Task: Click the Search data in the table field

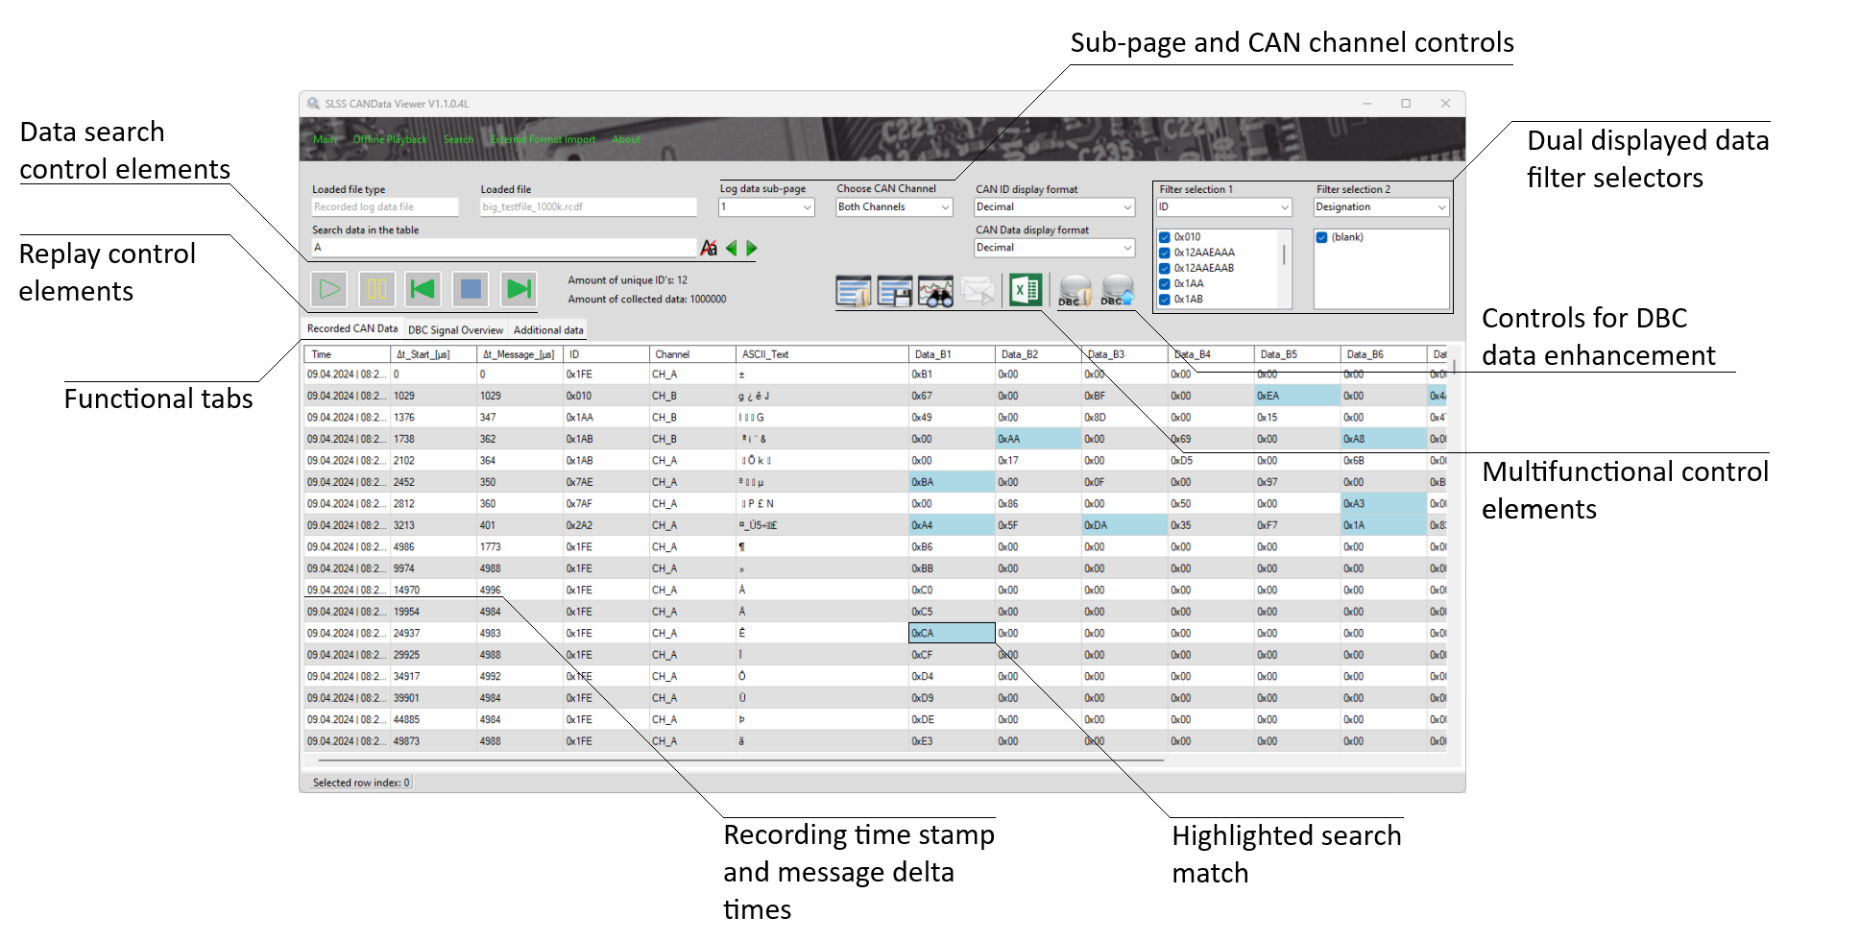Action: click(503, 248)
